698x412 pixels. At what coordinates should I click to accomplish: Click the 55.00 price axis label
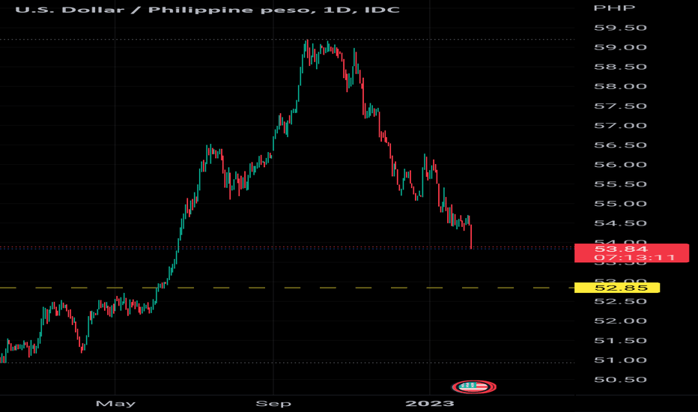[620, 204]
